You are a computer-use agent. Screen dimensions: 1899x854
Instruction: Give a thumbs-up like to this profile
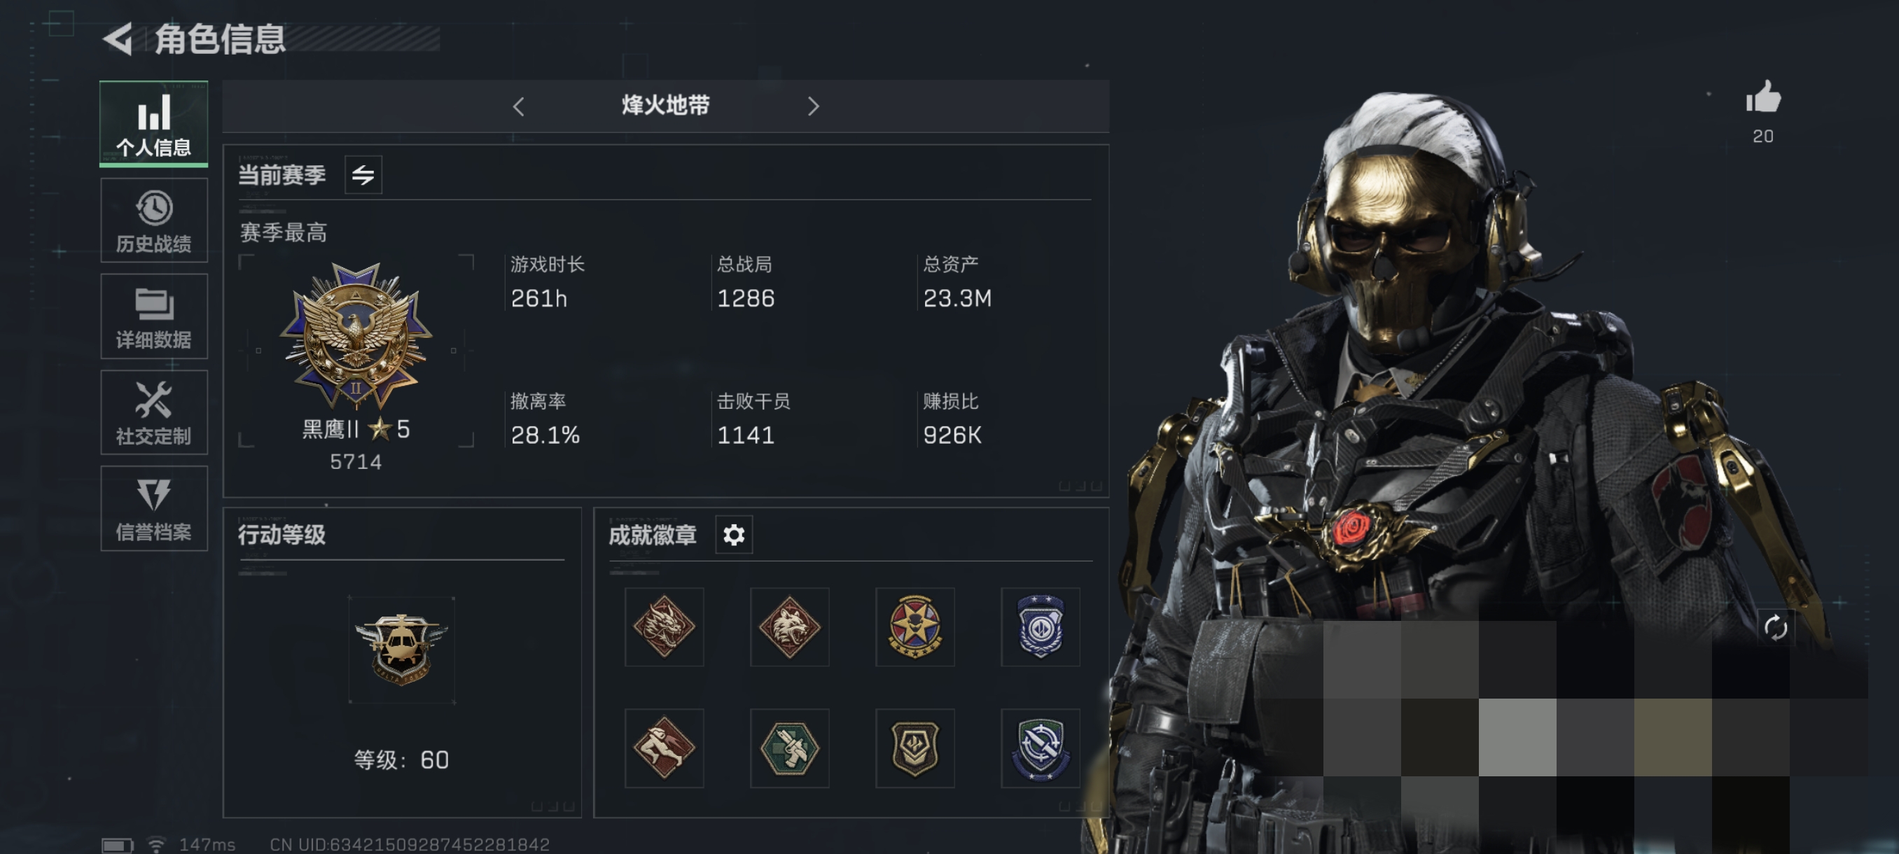[x=1762, y=98]
